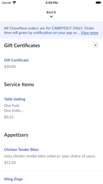Tap the Wi-Fi icon in status bar
The height and width of the screenshot is (184, 103).
pyautogui.click(x=14, y=3)
